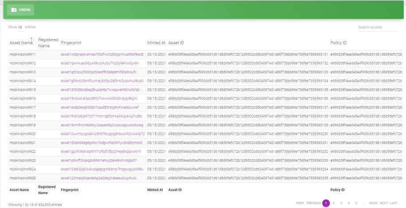Open fingerprint link asset1w6zxsp6vemas75kzfvwt2d3pgnmus98cf9exzt
406x208 pixels.
(x=102, y=54)
